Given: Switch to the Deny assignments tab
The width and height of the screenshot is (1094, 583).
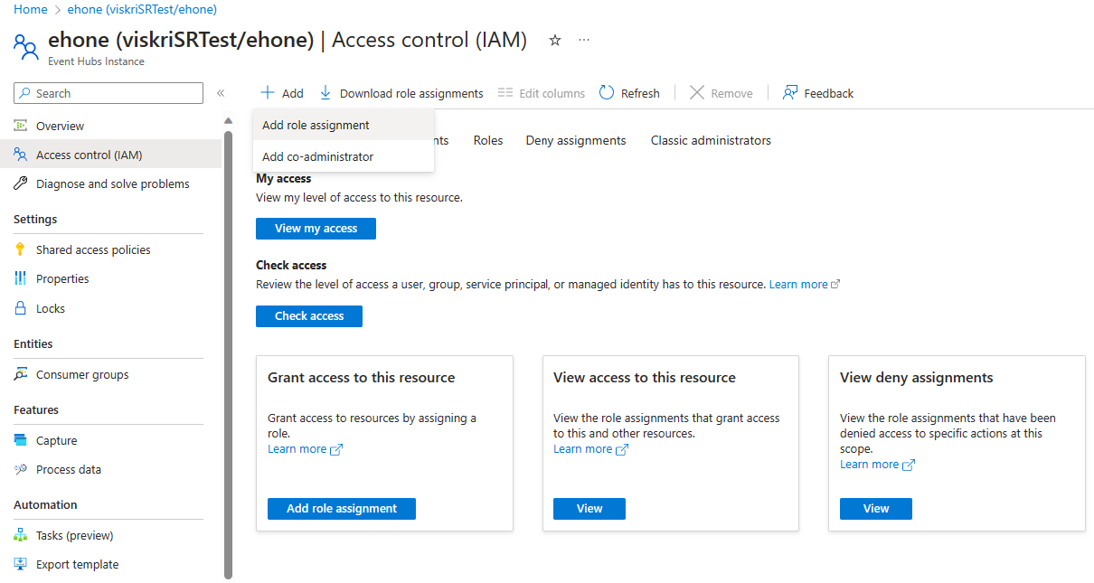Looking at the screenshot, I should 576,140.
